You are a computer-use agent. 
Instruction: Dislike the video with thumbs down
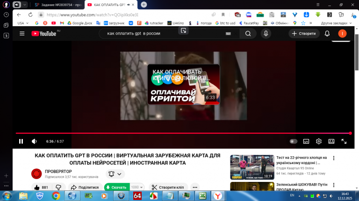coord(58,187)
